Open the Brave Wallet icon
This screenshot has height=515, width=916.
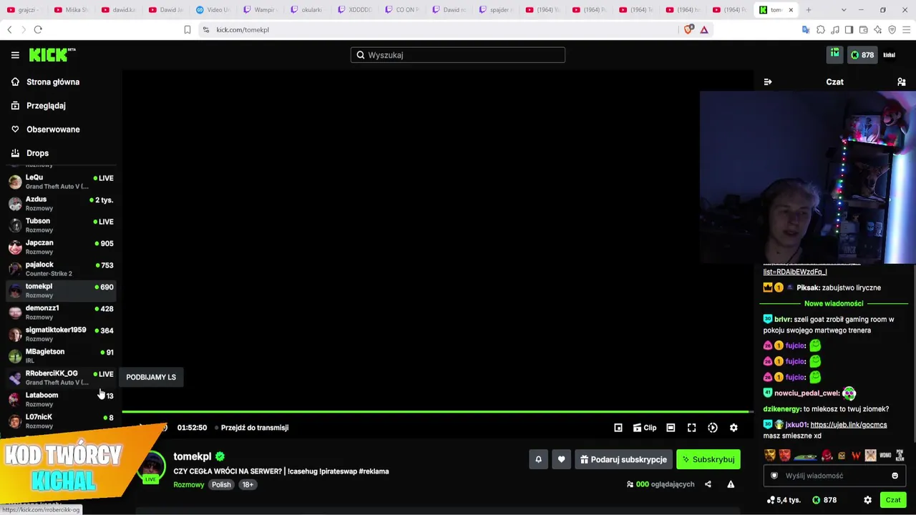click(864, 29)
